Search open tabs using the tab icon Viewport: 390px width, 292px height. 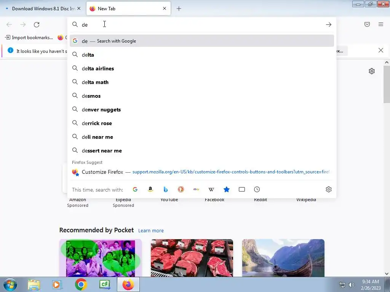point(242,189)
